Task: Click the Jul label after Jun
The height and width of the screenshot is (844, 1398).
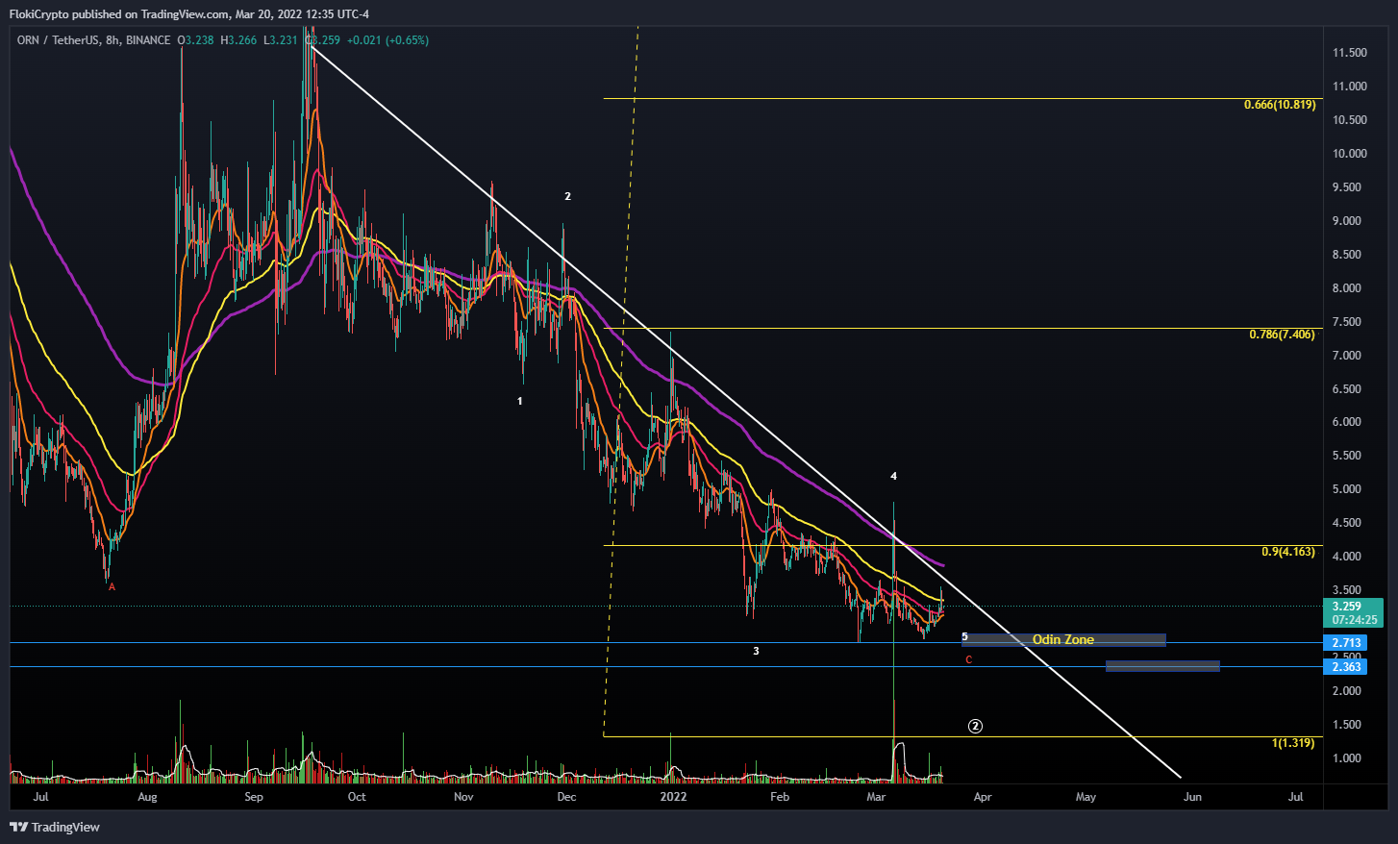Action: [x=1295, y=797]
